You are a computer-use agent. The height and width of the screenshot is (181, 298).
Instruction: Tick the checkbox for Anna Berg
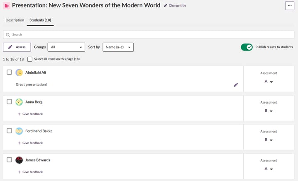click(9, 101)
